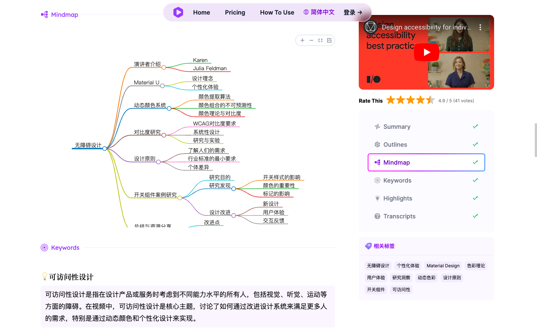Switch to the Summary section
The image size is (537, 336).
[x=397, y=127]
